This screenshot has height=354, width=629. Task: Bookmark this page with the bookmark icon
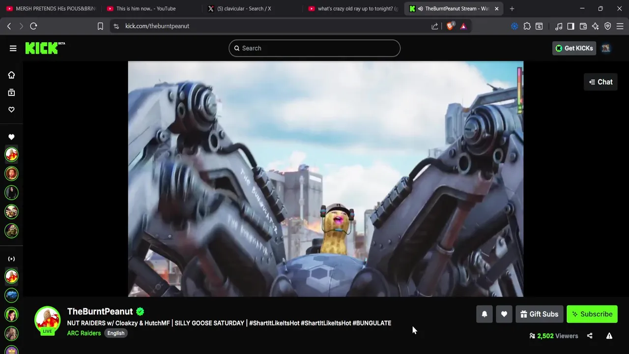(100, 26)
